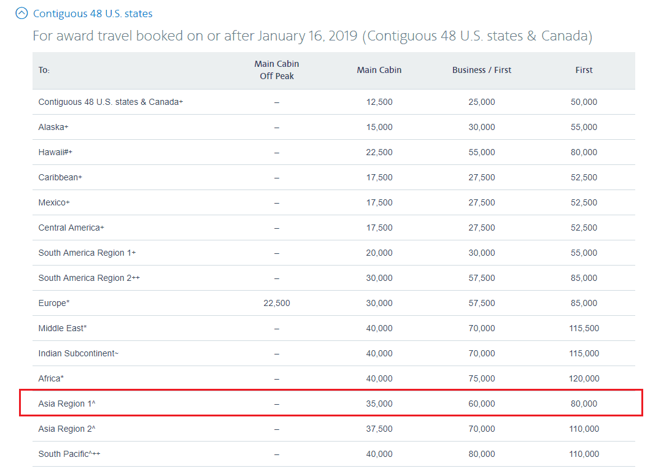Click the Alaska Main Cabin 15,000 value
This screenshot has height=471, width=661.
tap(379, 127)
